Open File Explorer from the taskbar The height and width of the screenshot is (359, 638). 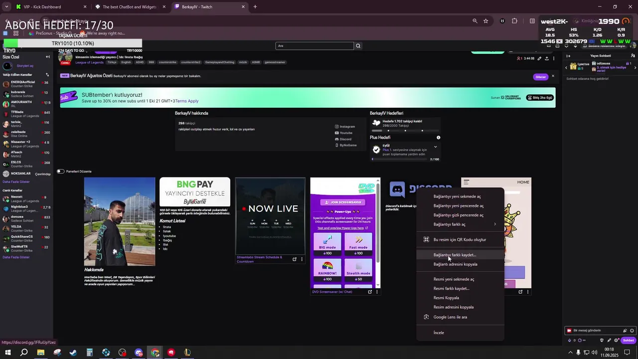pyautogui.click(x=41, y=353)
